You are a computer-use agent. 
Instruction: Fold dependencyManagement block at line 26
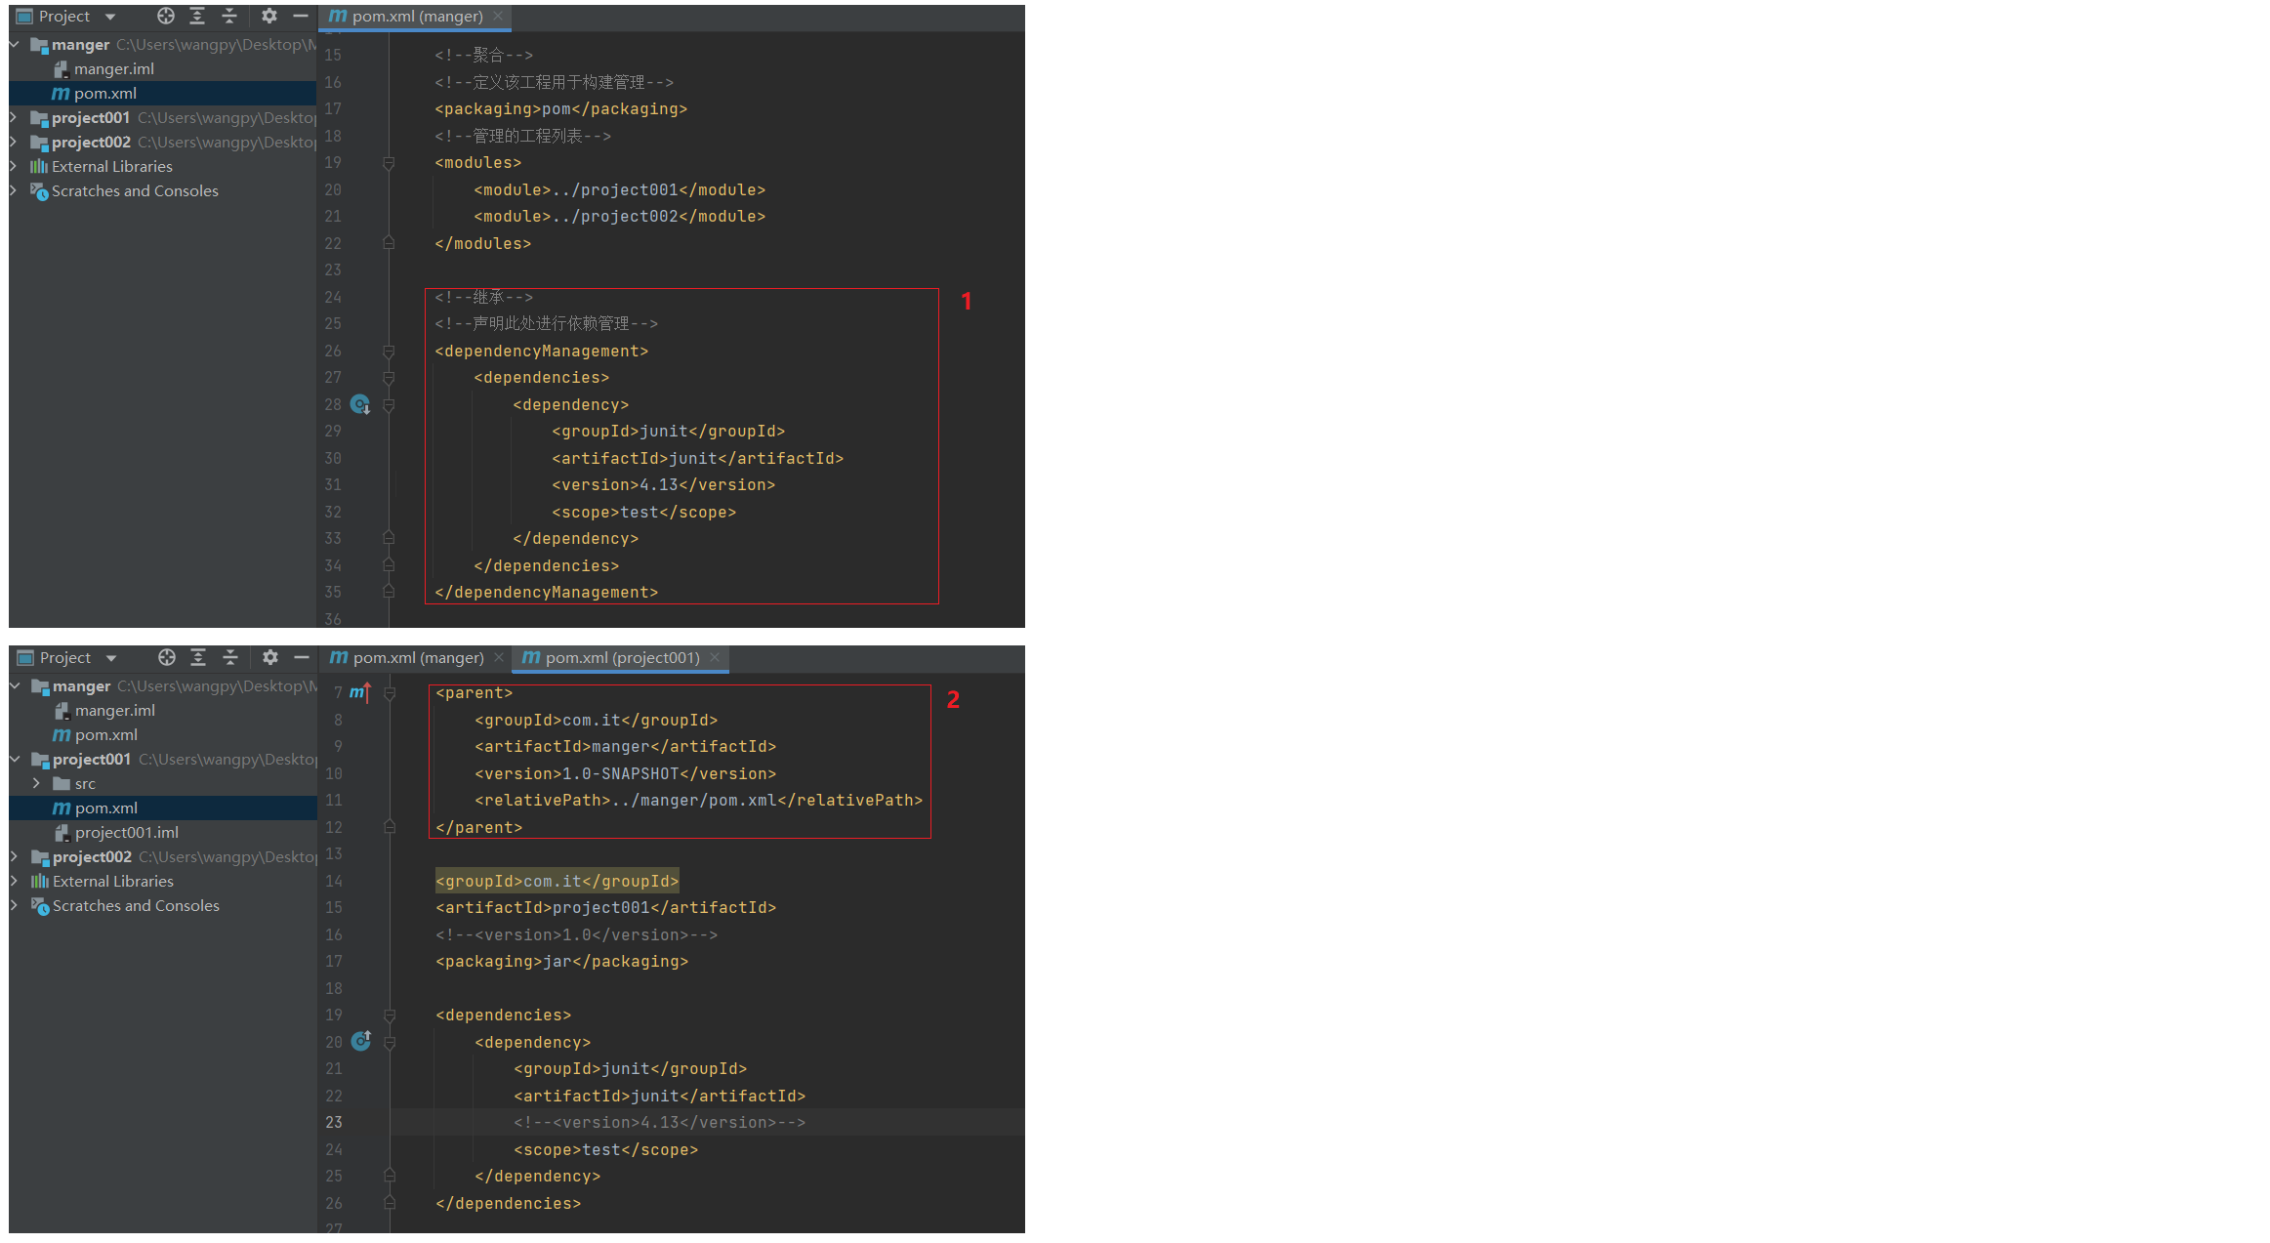tap(389, 351)
